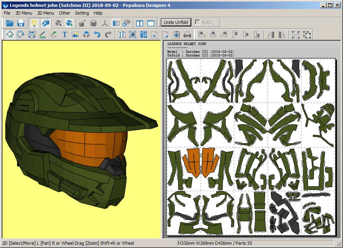Maximize the Pepakura Designer window
Viewport: 343px width, 248px height.
click(x=330, y=5)
